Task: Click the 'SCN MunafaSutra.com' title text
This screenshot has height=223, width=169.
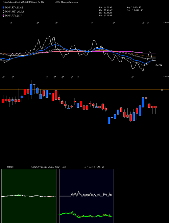Action: tap(67, 2)
